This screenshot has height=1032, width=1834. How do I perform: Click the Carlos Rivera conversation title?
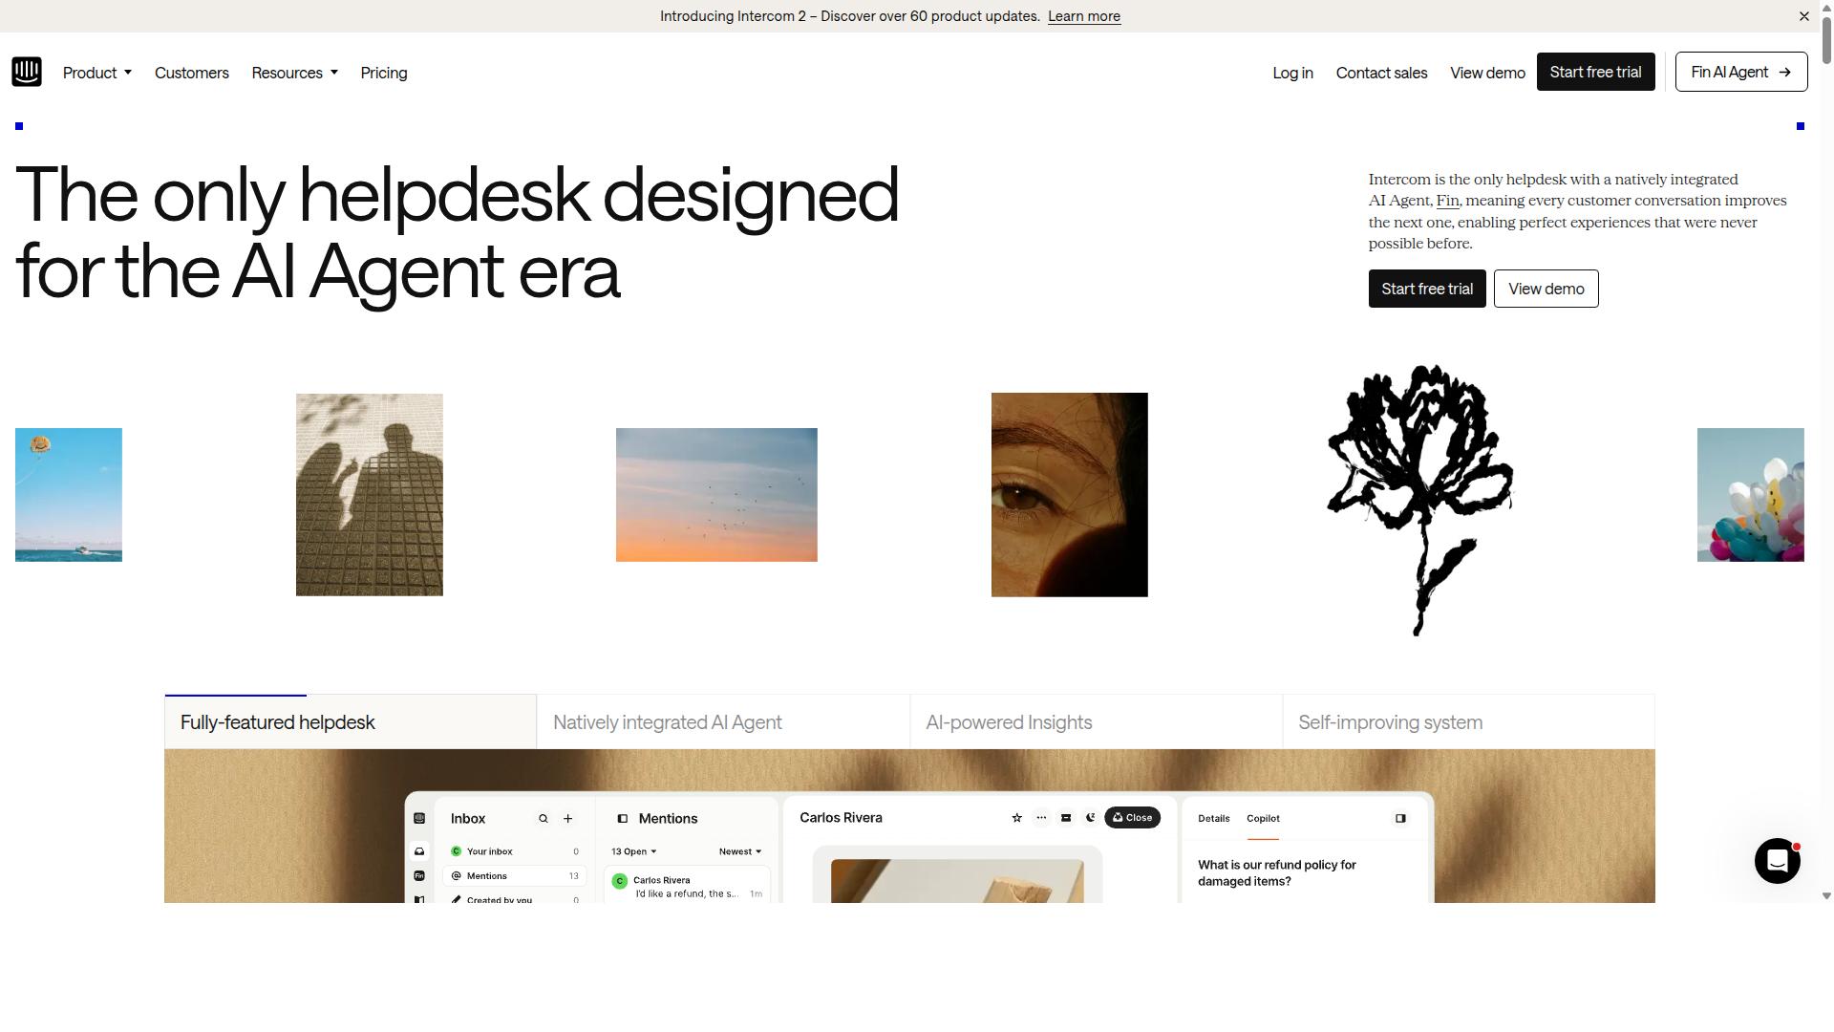[x=841, y=818]
